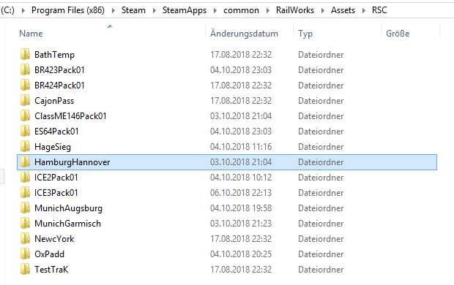Screen dimensions: 454x285
Task: Expand the arrow after (C:) in breadcrumb
Action: 23,10
